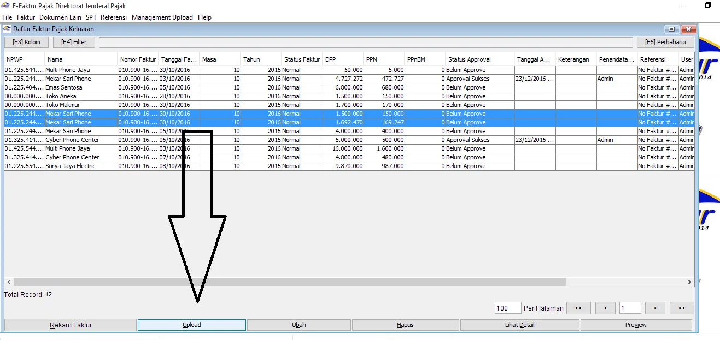Open Lihat Detail for selected invoice
This screenshot has width=720, height=340.
519,325
